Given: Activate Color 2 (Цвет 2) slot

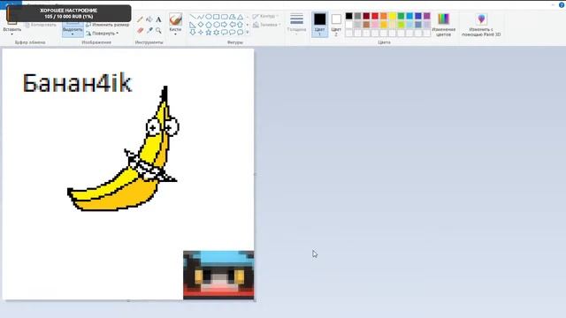Looking at the screenshot, I should (x=336, y=25).
